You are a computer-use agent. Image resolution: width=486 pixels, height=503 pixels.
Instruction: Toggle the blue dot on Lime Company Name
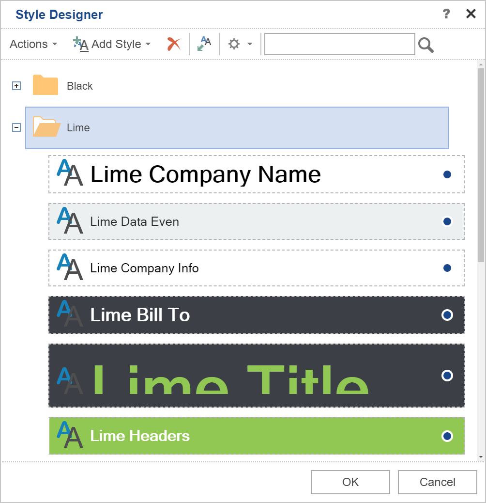coord(447,174)
